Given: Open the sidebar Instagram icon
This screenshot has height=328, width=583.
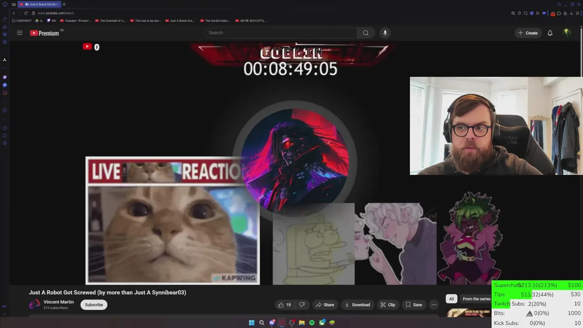Looking at the screenshot, I should click(x=5, y=92).
